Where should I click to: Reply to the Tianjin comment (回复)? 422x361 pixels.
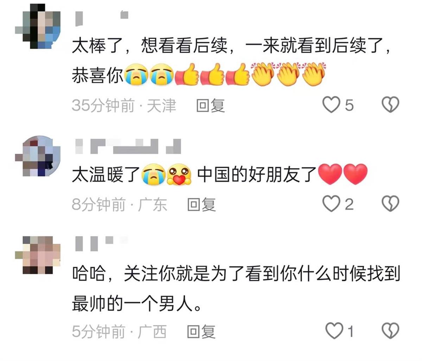click(210, 105)
